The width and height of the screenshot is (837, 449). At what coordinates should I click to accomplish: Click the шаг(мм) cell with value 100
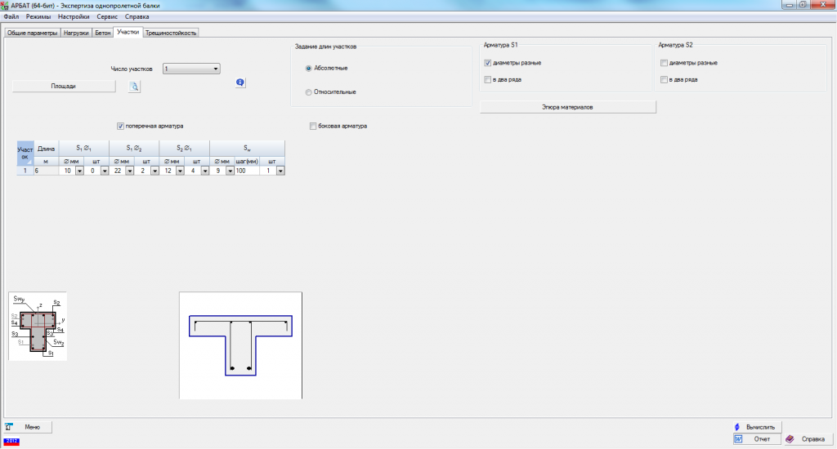click(247, 171)
